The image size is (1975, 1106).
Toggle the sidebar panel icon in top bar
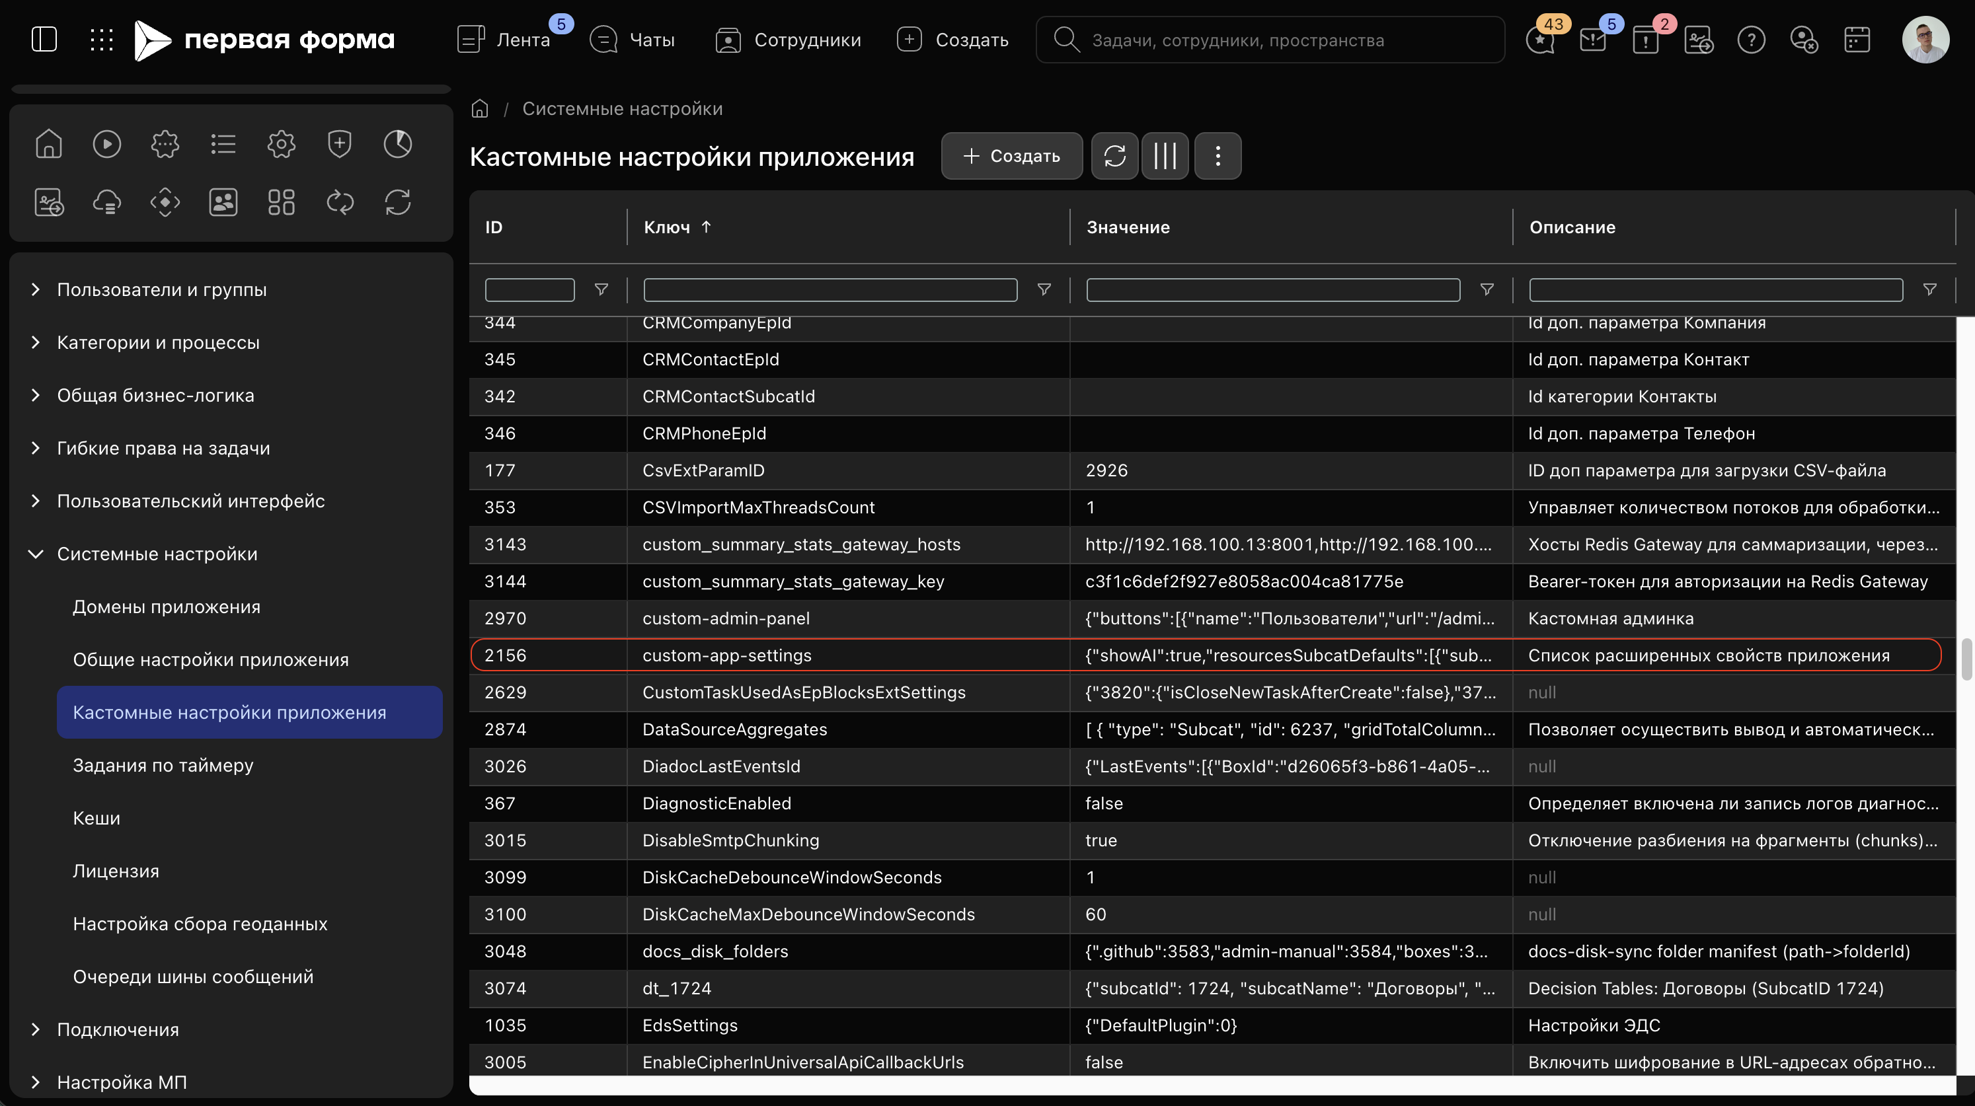click(x=44, y=39)
